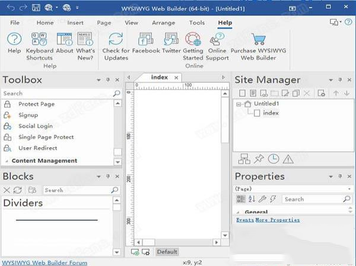Collapse the Content Management section
The image size is (356, 266).
pyautogui.click(x=7, y=161)
